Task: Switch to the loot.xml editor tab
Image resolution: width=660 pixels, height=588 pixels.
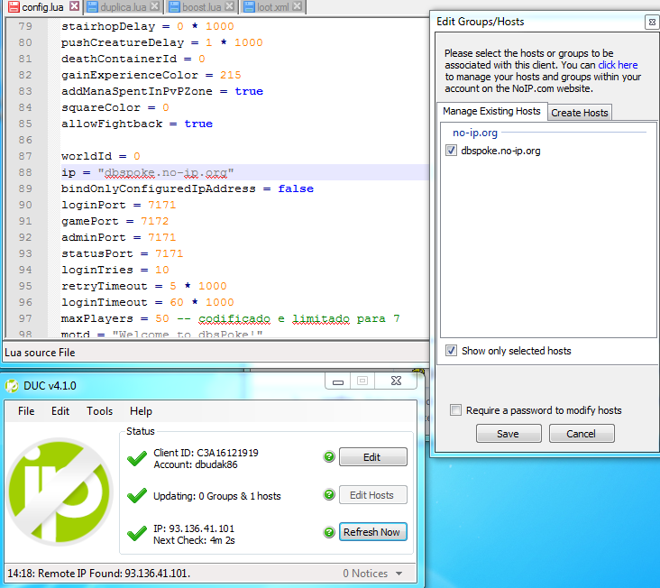Action: [273, 7]
